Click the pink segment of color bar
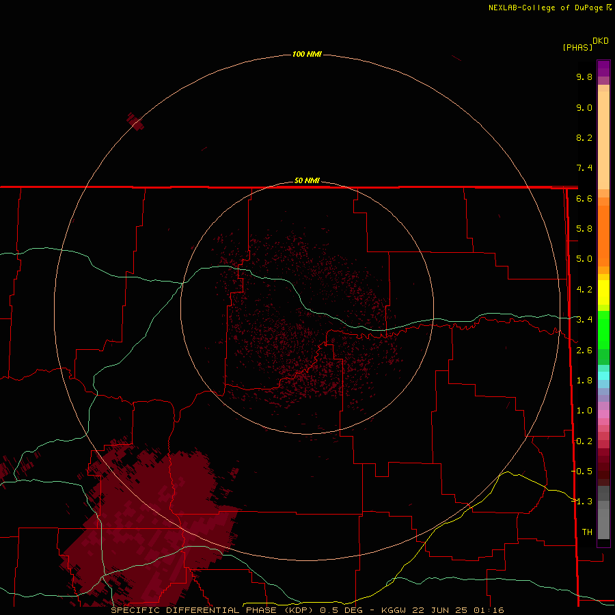 click(x=603, y=414)
